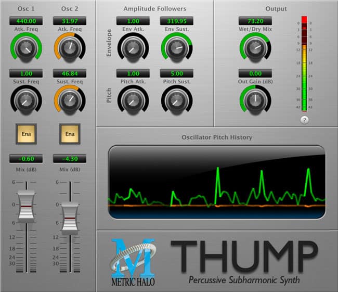Select the Env Atk. 1.00 value field
The width and height of the screenshot is (338, 292).
tap(133, 21)
